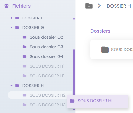Image resolution: width=133 pixels, height=113 pixels.
Task: Click the sidebar scrollbar up arrow
Action: click(x=74, y=19)
